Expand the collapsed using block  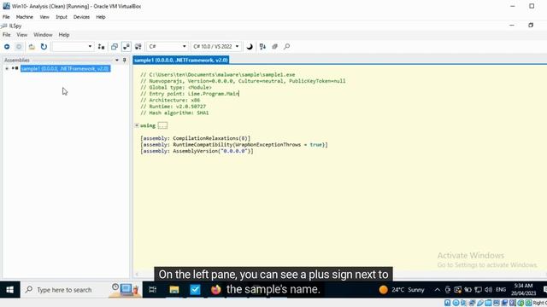tap(137, 125)
